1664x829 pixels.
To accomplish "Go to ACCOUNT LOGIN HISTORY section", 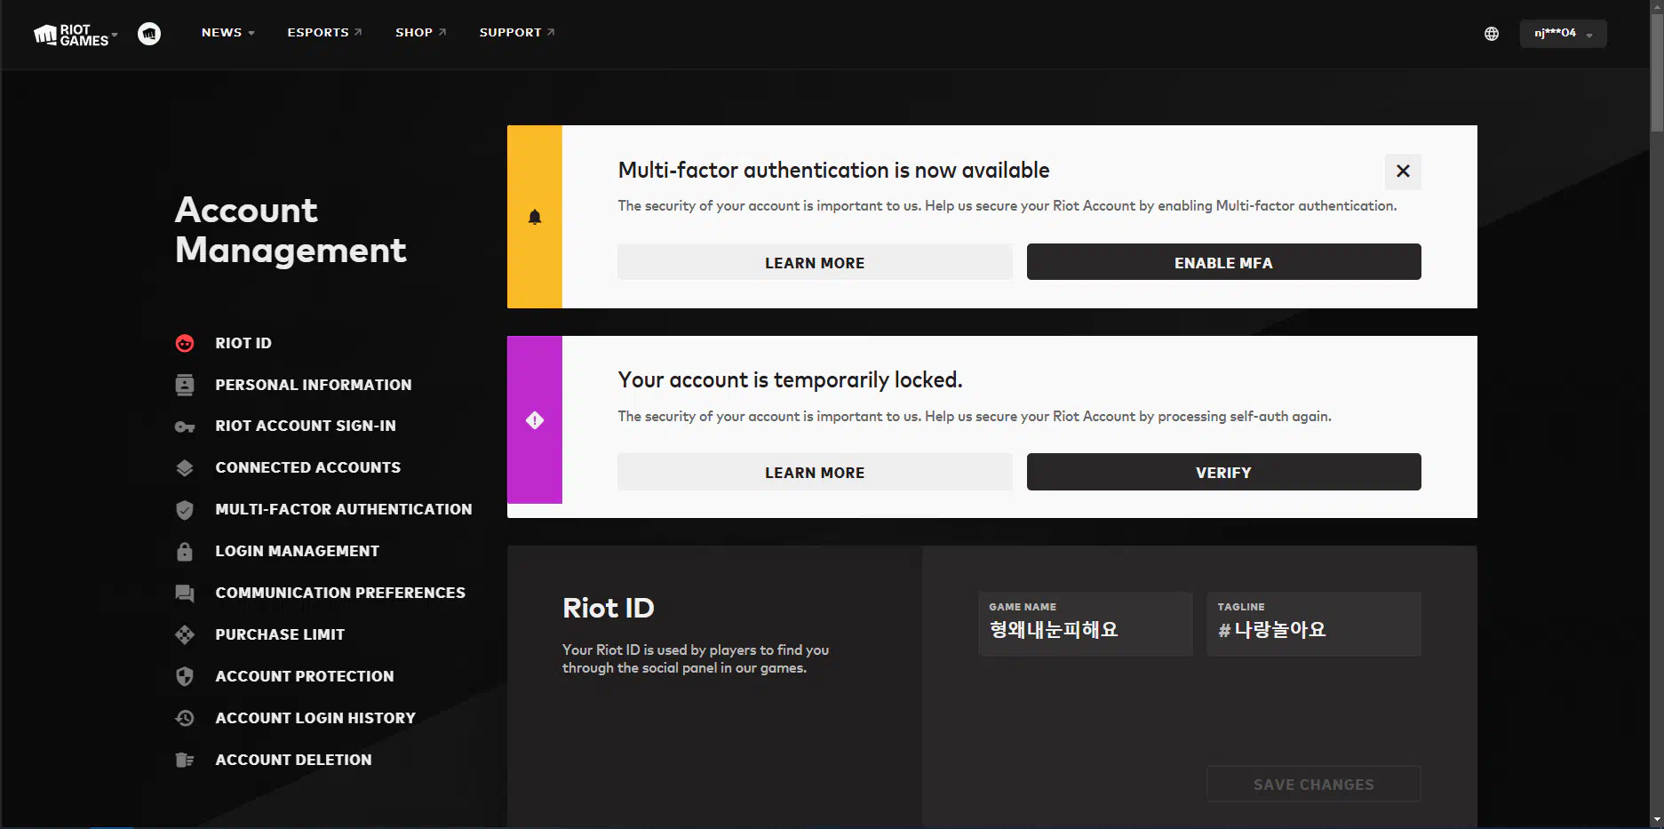I will (315, 719).
